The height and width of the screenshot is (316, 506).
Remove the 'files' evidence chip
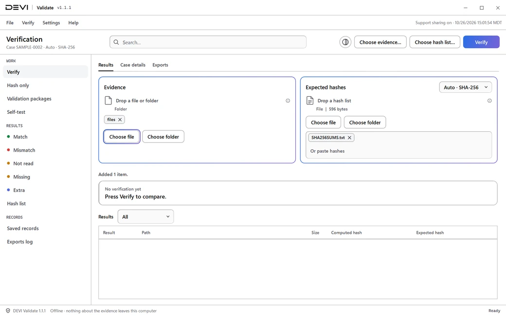(120, 120)
